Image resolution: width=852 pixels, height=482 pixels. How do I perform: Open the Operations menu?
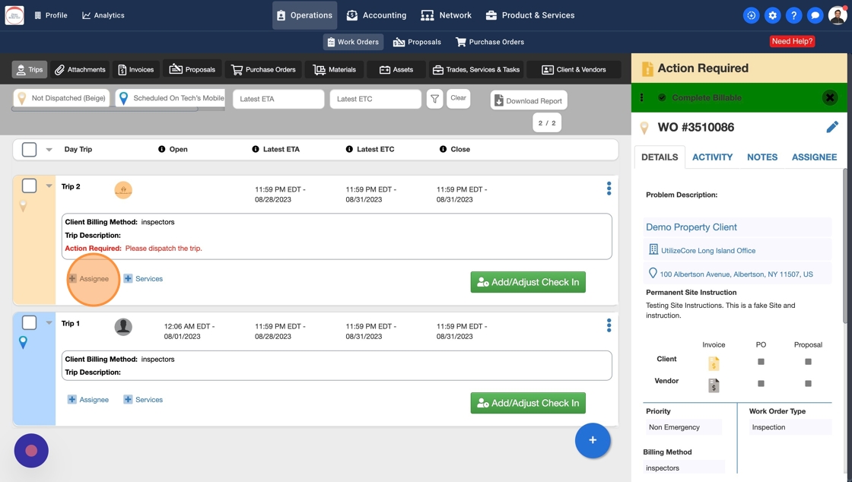pyautogui.click(x=304, y=15)
